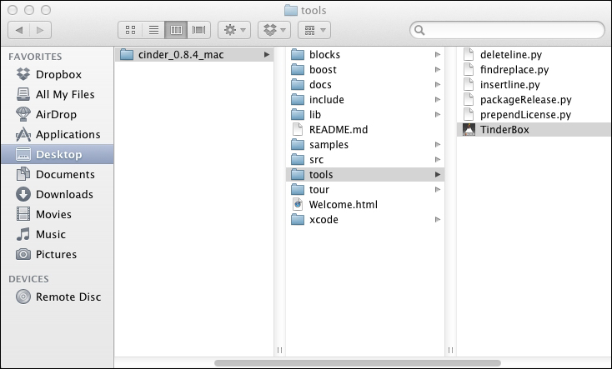Open All My Files in sidebar
612x369 pixels.
coord(57,94)
